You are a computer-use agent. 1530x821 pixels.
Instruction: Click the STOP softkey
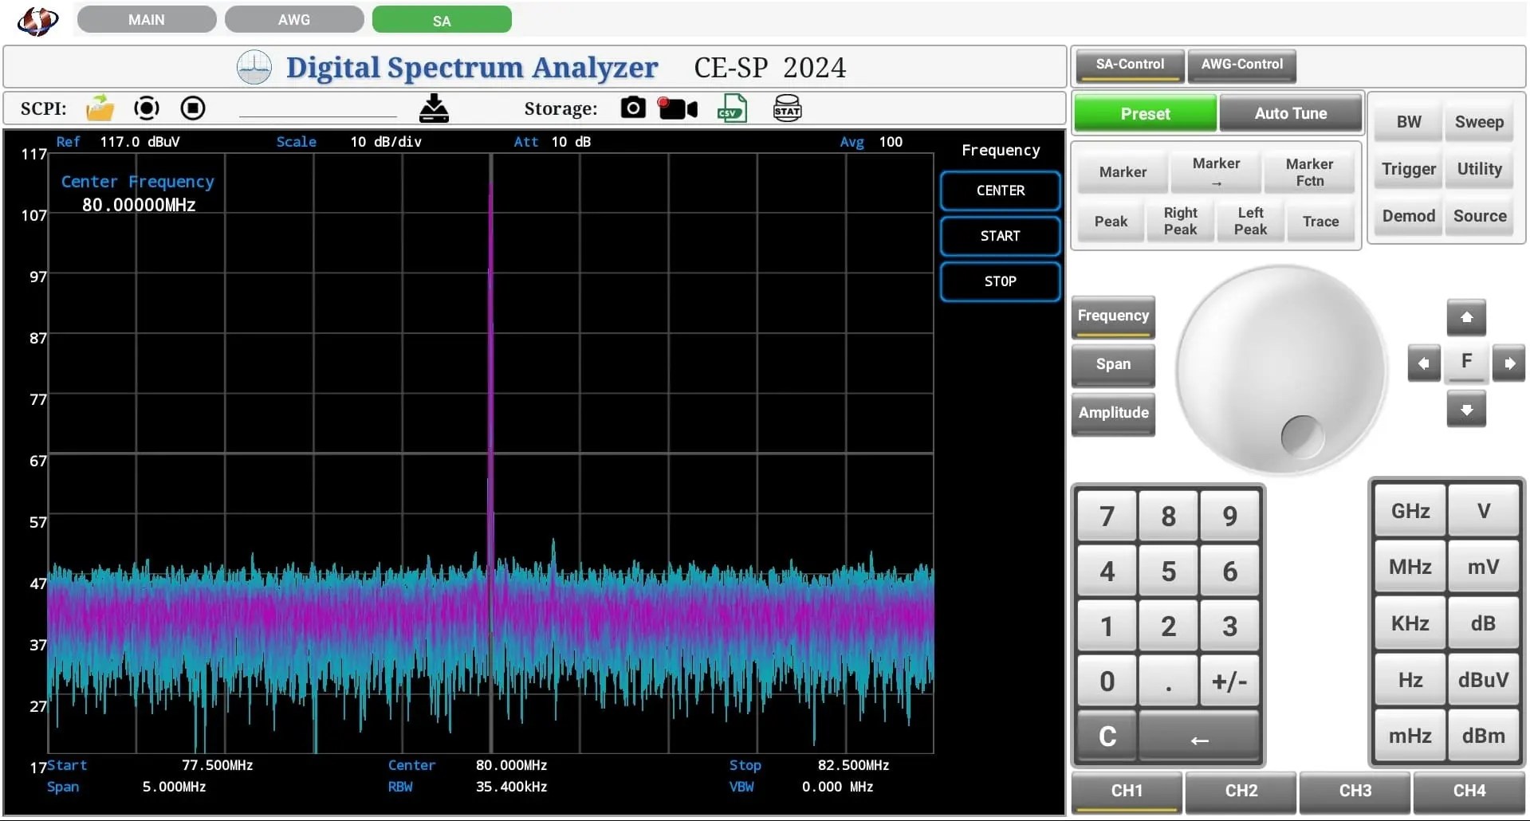coord(1000,281)
